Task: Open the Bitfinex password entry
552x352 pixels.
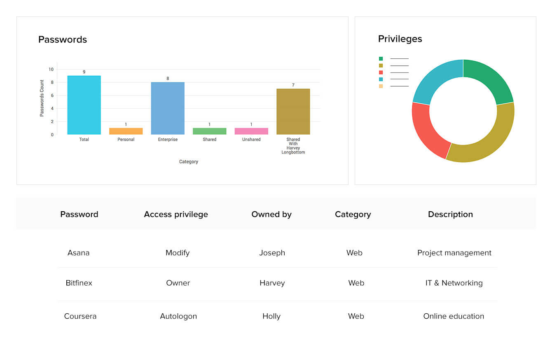Action: [79, 283]
